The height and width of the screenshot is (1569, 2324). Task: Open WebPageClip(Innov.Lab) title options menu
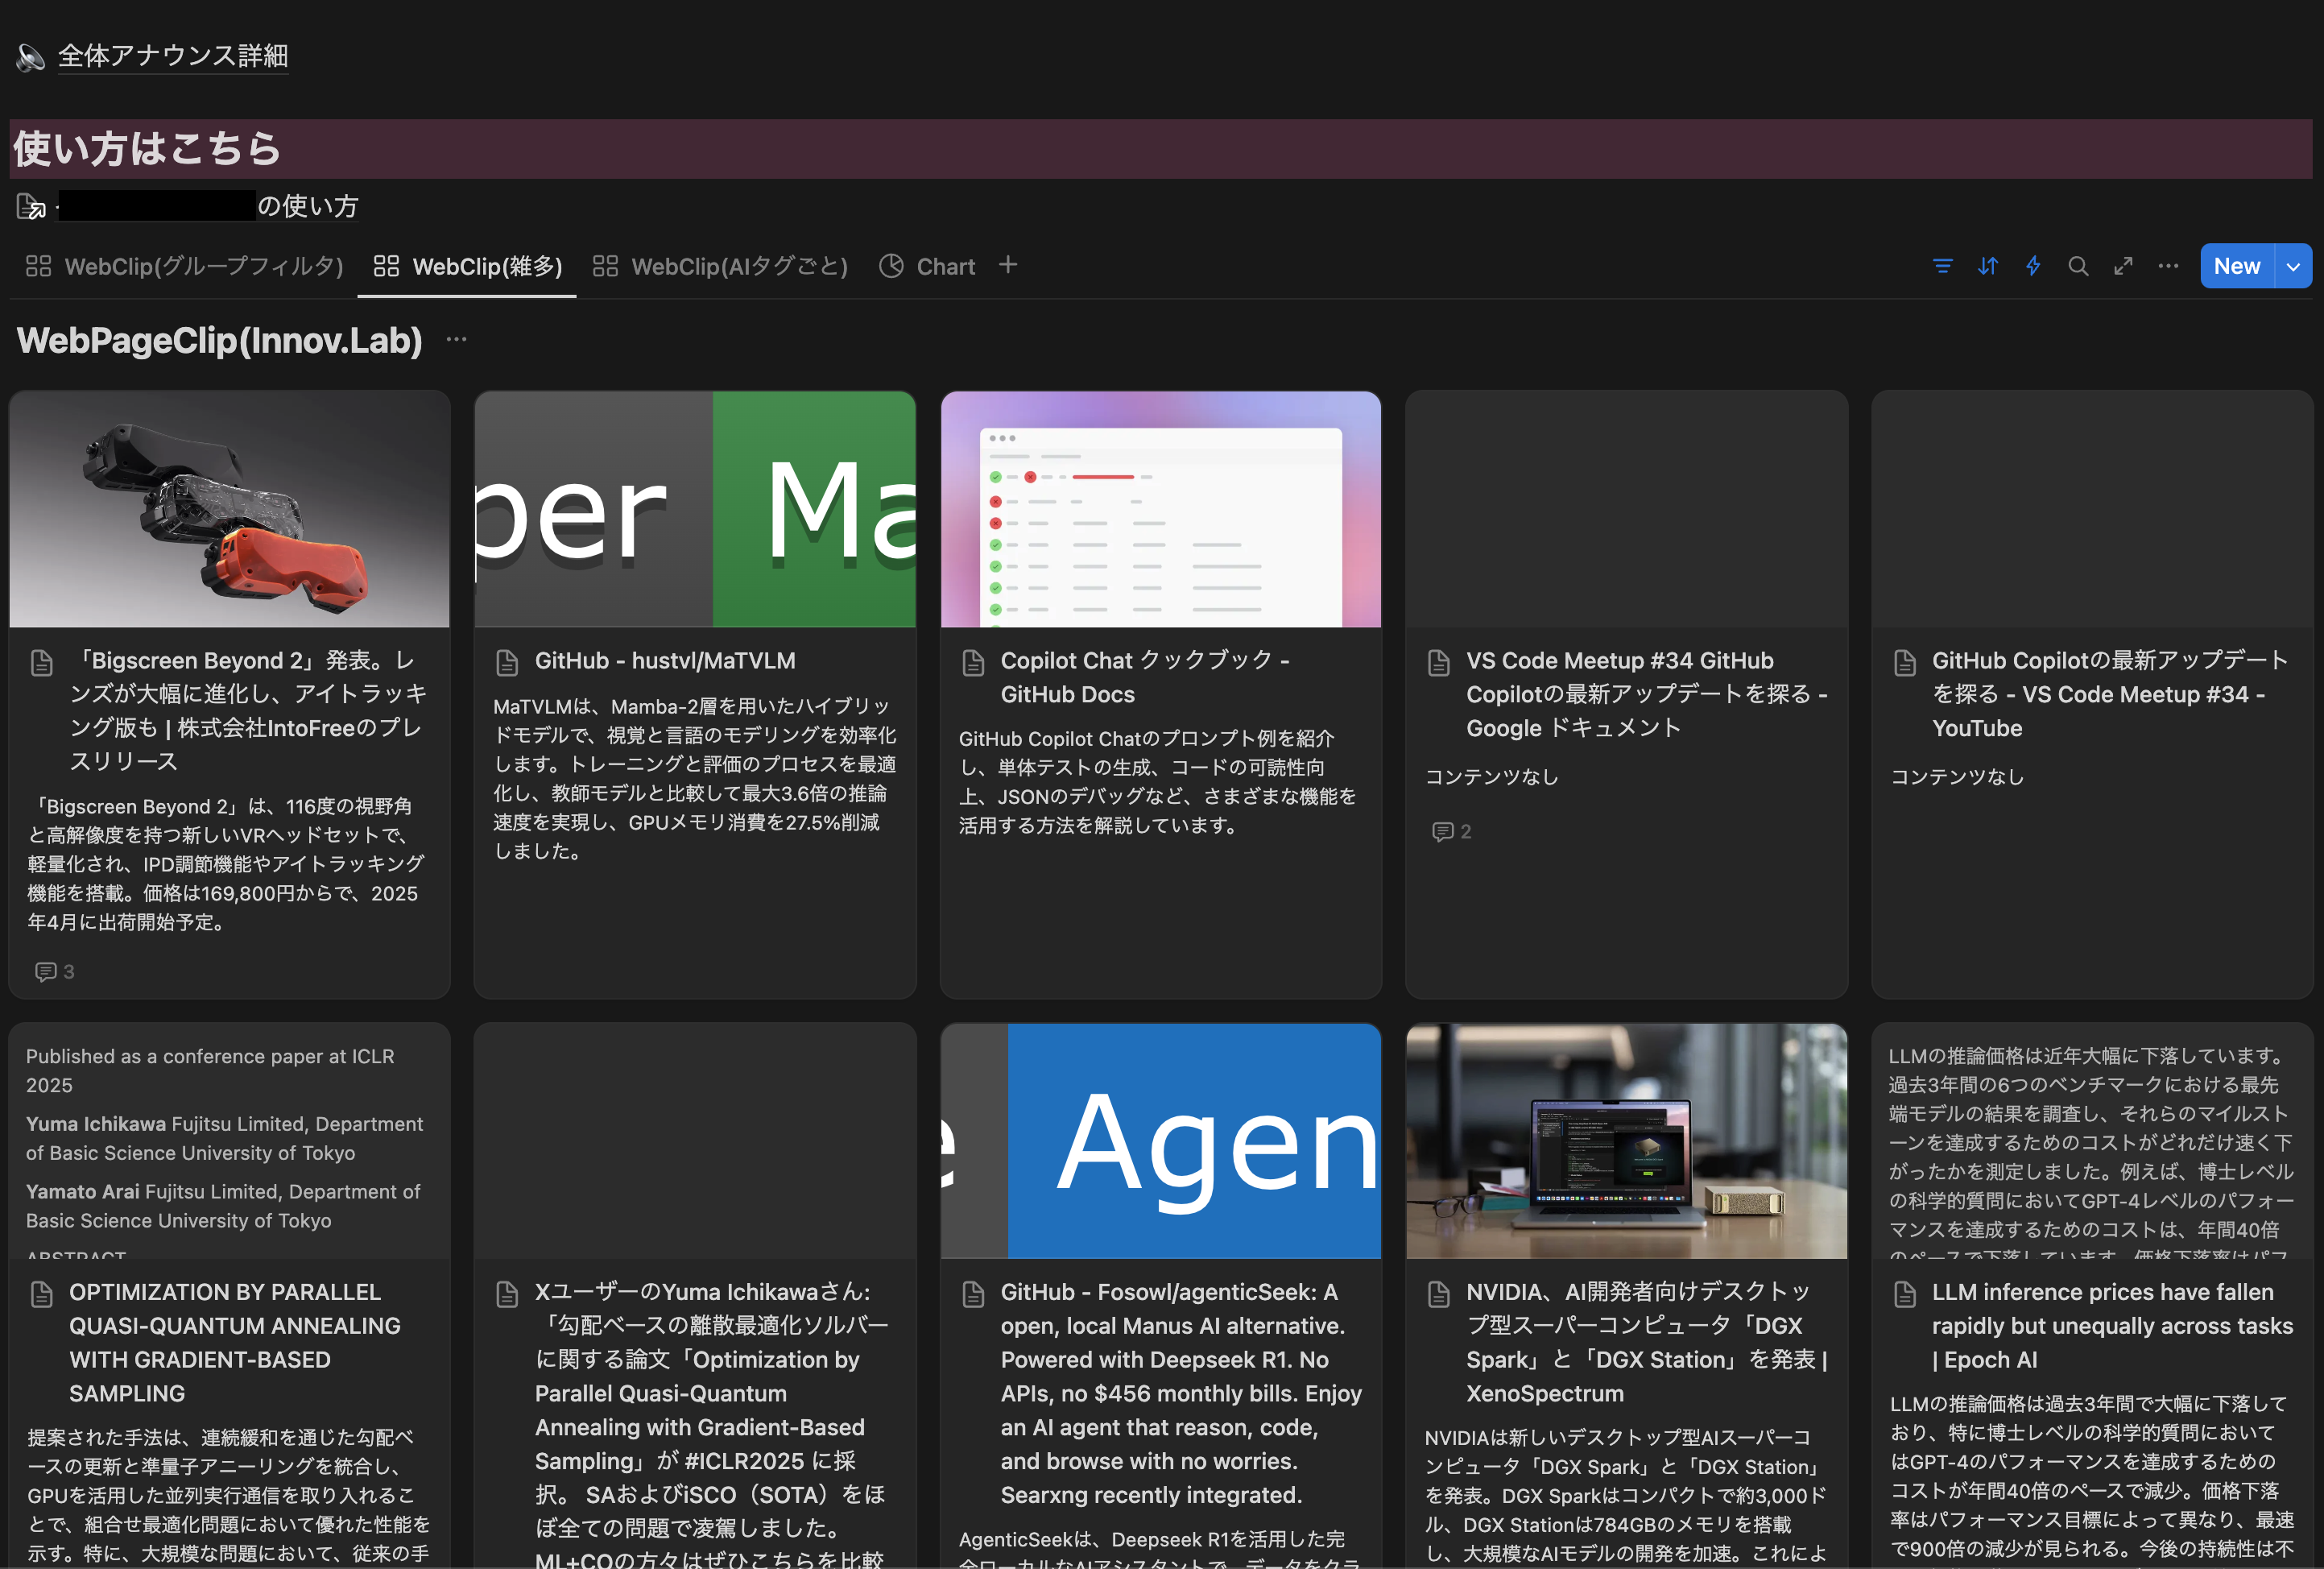[457, 340]
